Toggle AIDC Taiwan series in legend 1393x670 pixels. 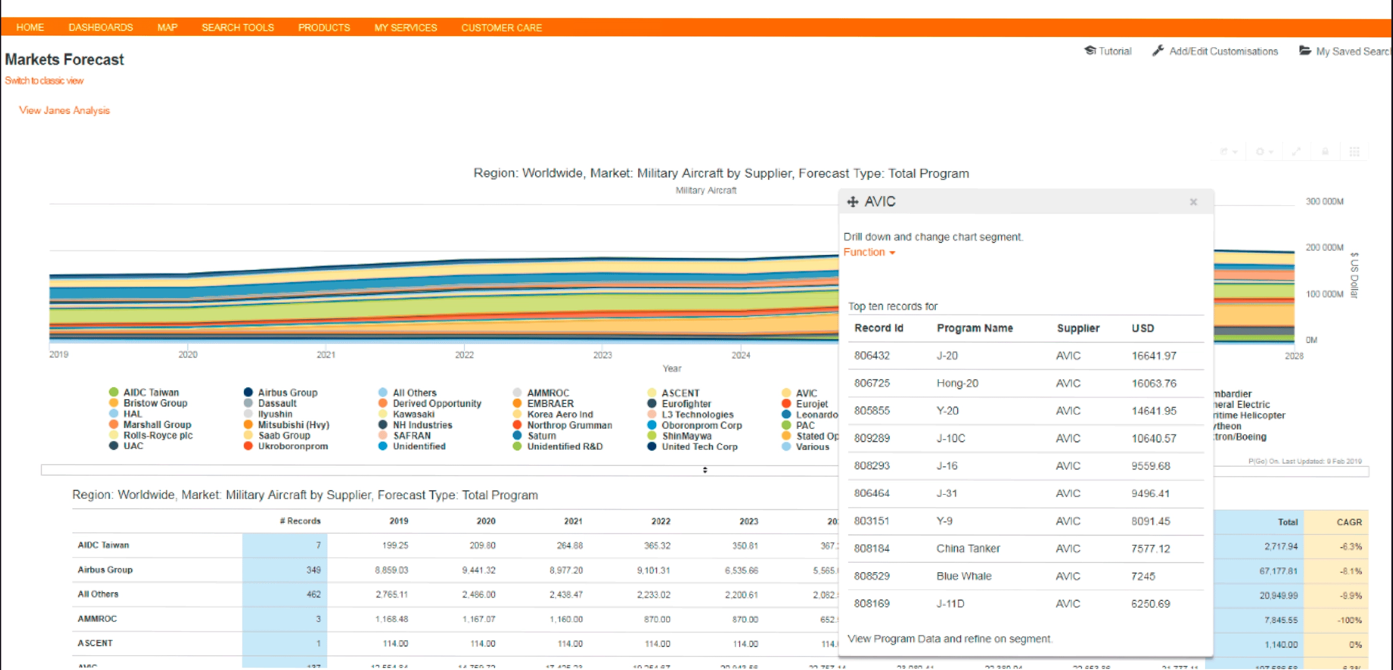(144, 392)
